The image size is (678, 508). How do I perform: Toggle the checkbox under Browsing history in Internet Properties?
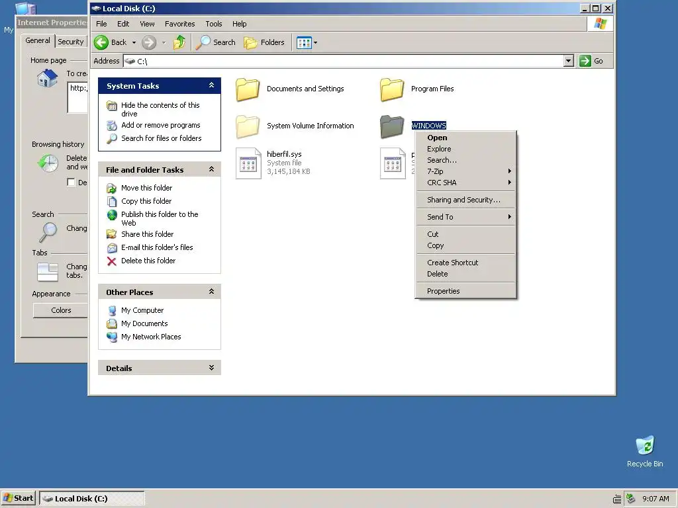(x=71, y=183)
